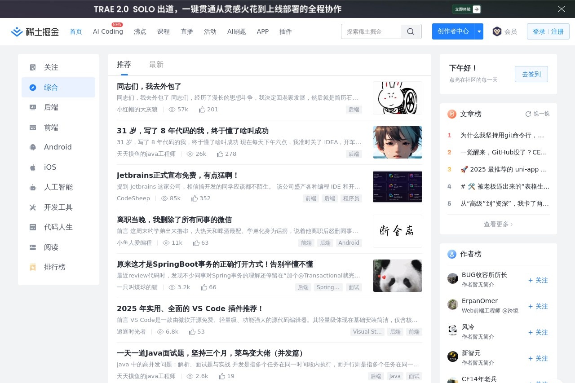Click the 立即体验 banner button
This screenshot has width=575, height=383.
(x=467, y=9)
